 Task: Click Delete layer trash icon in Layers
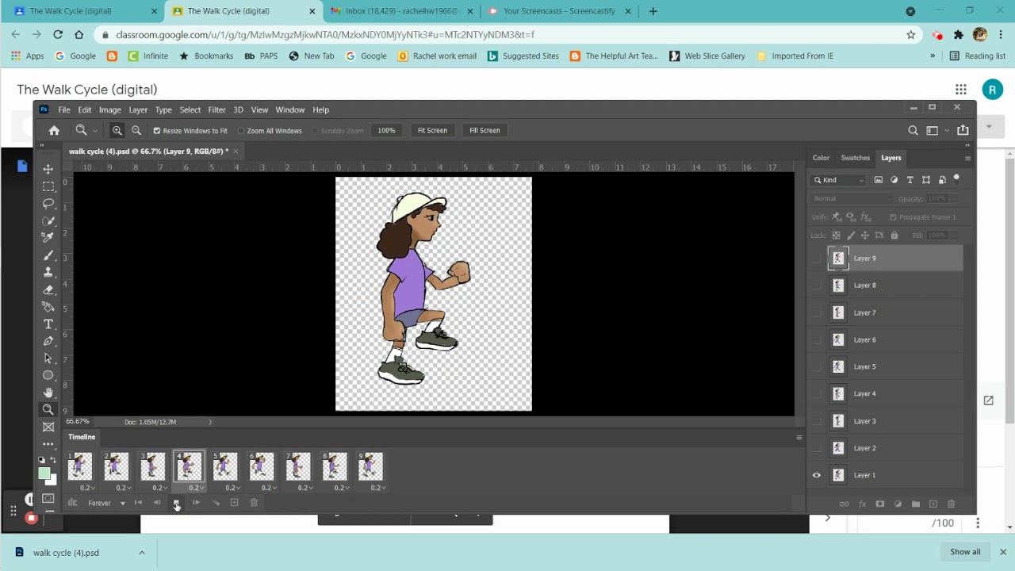(x=951, y=504)
